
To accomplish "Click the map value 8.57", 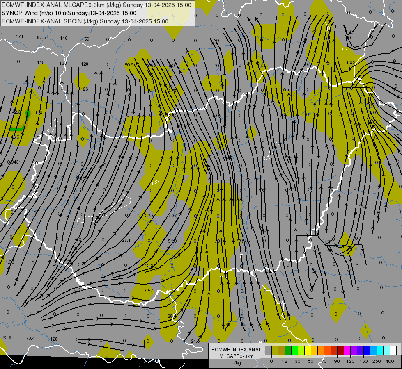I will [x=149, y=291].
